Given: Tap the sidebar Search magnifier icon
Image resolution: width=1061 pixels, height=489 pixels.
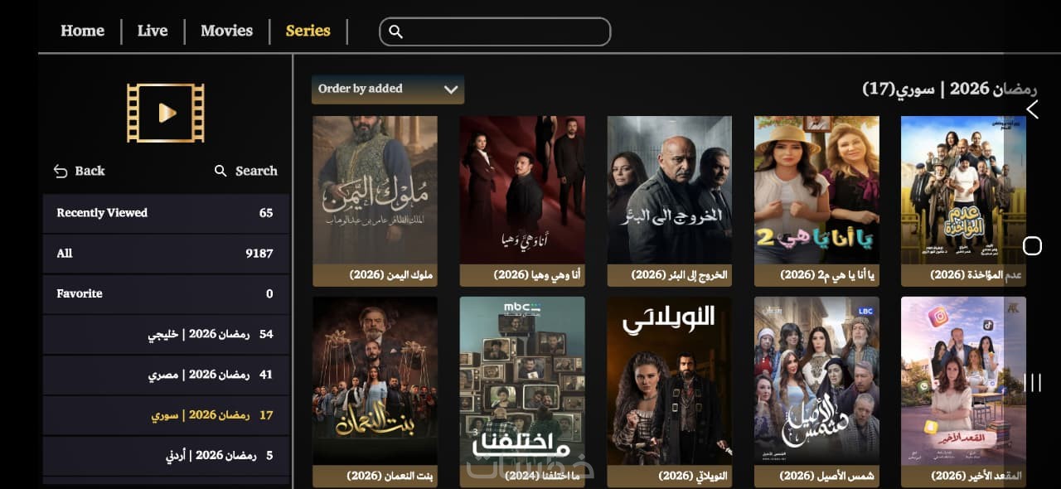Looking at the screenshot, I should [220, 171].
